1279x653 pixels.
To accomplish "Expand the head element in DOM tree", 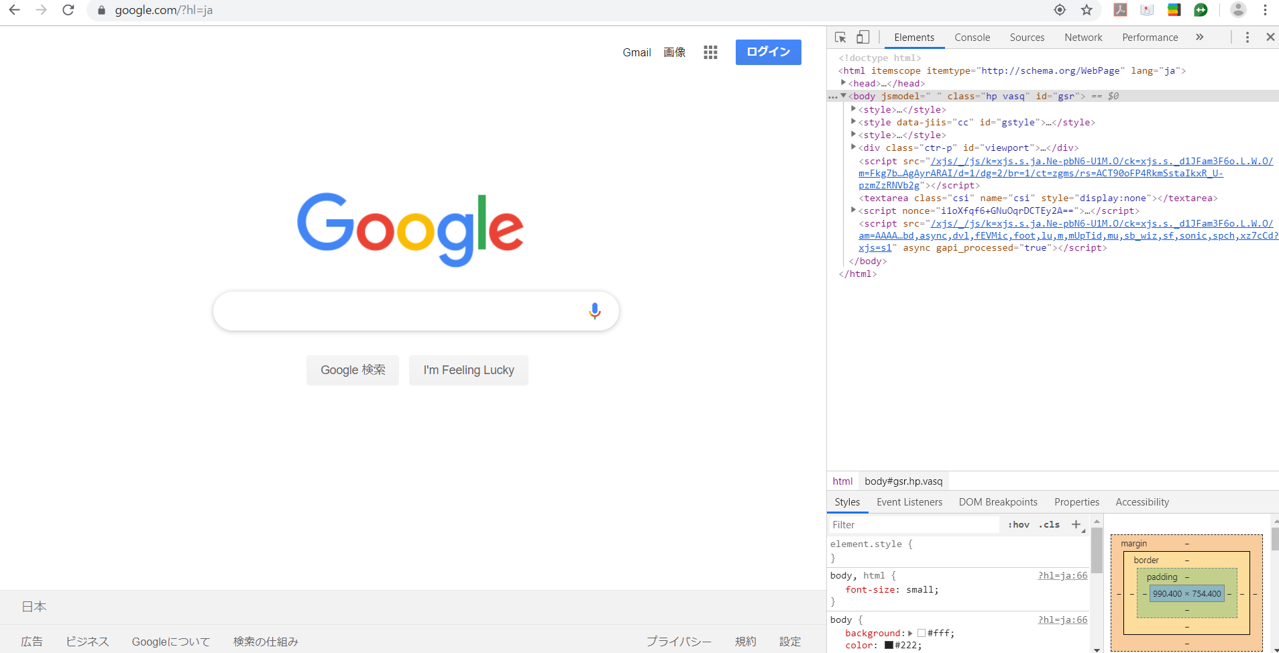I will point(844,83).
